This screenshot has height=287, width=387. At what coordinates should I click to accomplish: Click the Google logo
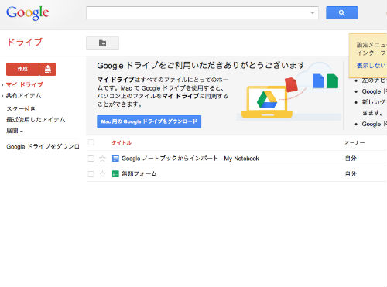(x=27, y=13)
